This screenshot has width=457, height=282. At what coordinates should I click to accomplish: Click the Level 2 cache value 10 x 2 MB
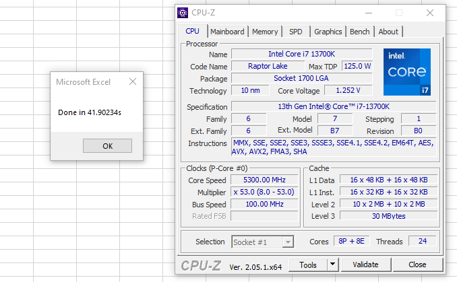(x=388, y=205)
